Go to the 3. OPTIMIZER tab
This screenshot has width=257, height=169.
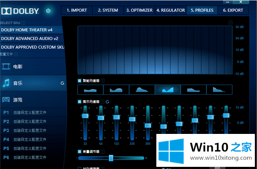coord(139,10)
